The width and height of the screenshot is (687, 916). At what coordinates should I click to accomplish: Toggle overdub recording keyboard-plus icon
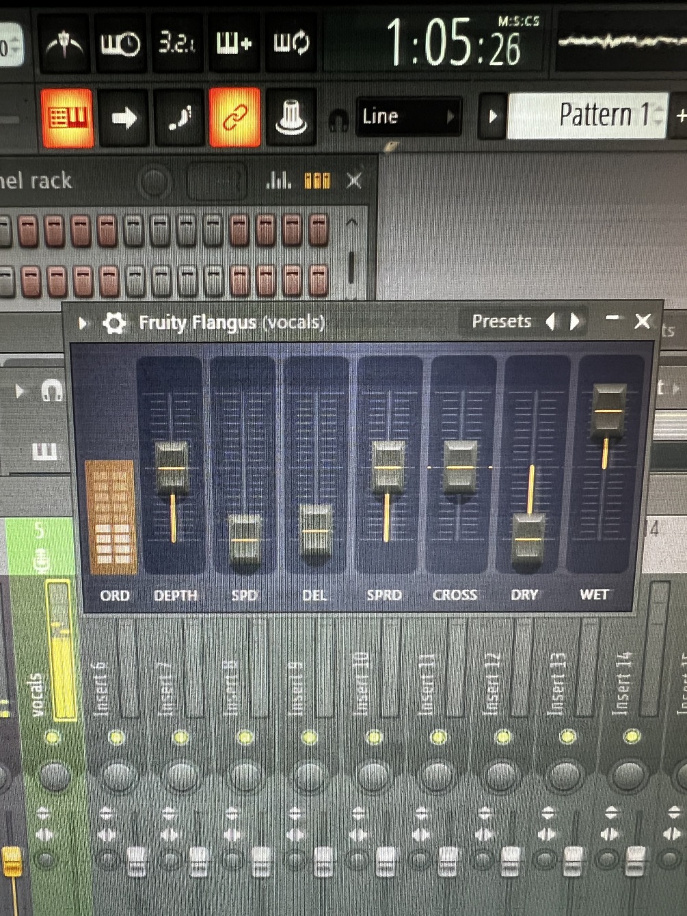234,44
